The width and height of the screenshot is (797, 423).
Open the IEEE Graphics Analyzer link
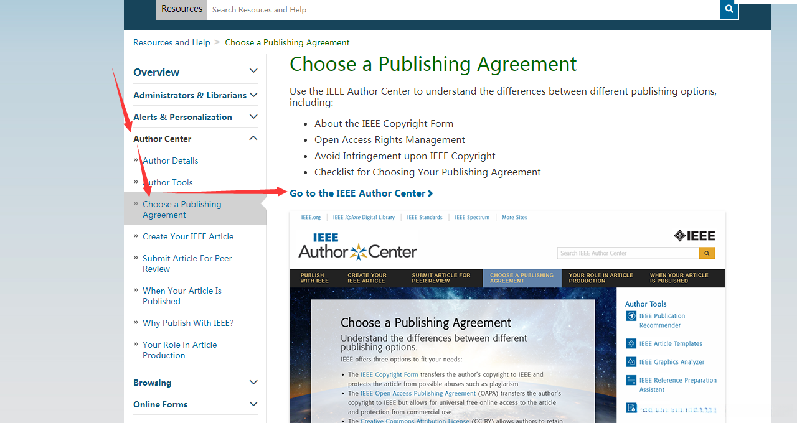[672, 362]
